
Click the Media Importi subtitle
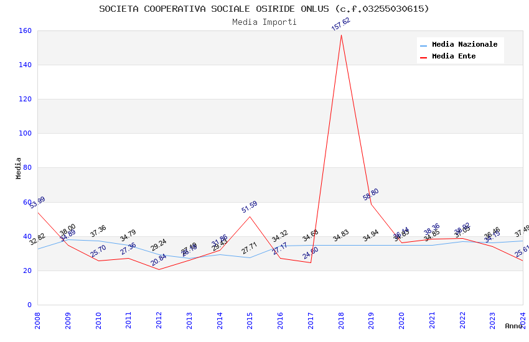[264, 22]
